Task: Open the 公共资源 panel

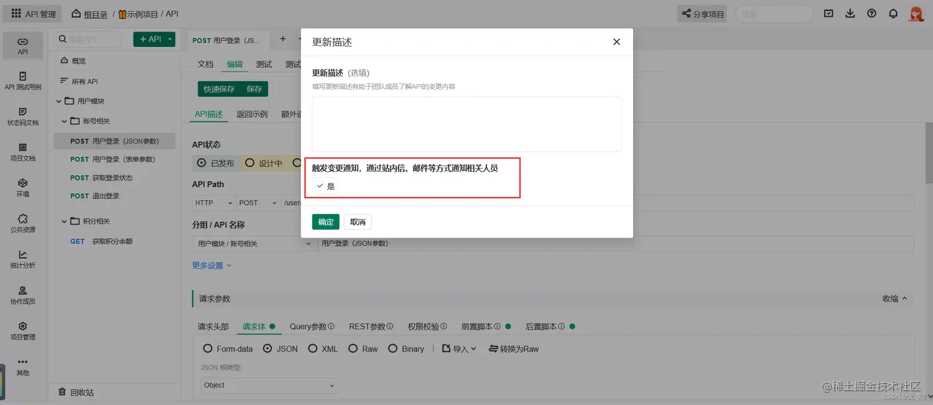Action: coord(23,222)
